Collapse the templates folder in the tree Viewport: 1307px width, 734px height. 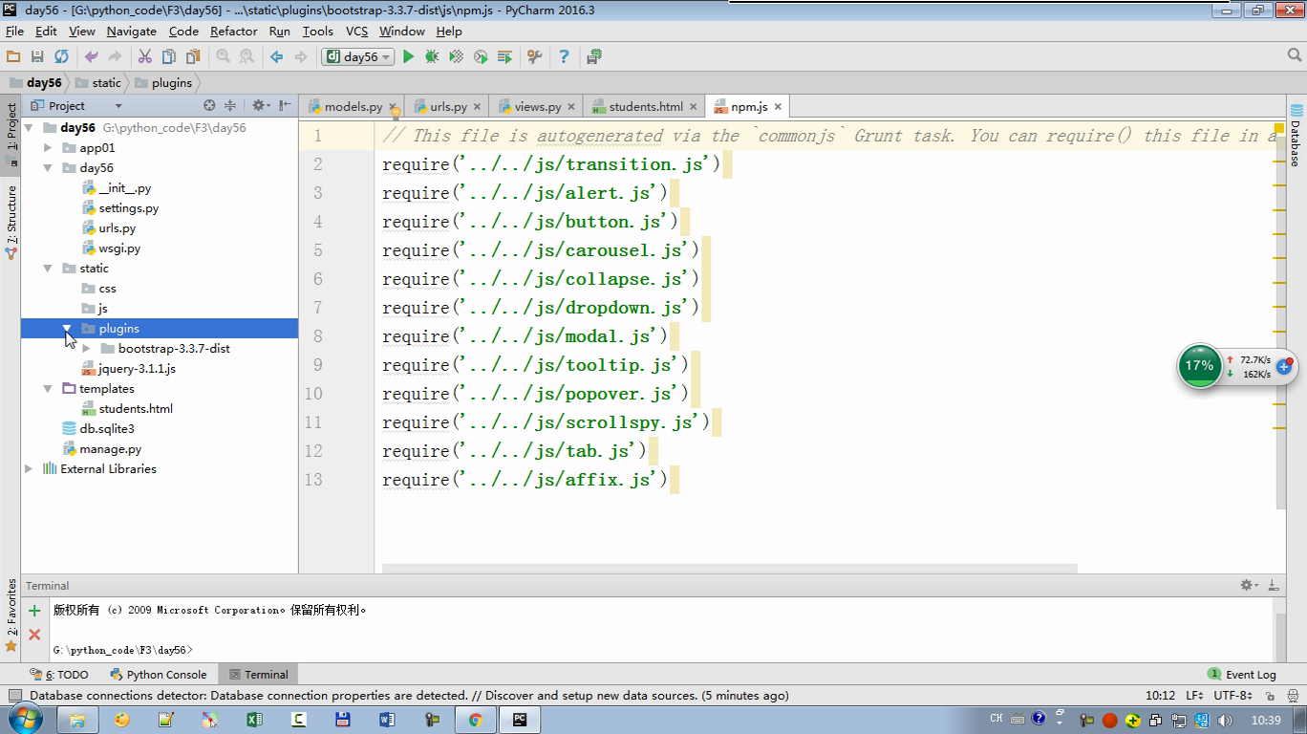pos(48,389)
